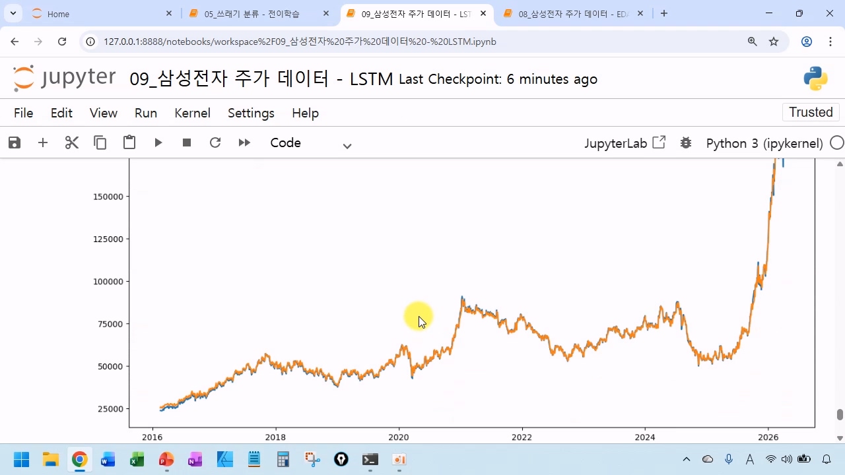Open the File menu
845x475 pixels.
pyautogui.click(x=23, y=113)
